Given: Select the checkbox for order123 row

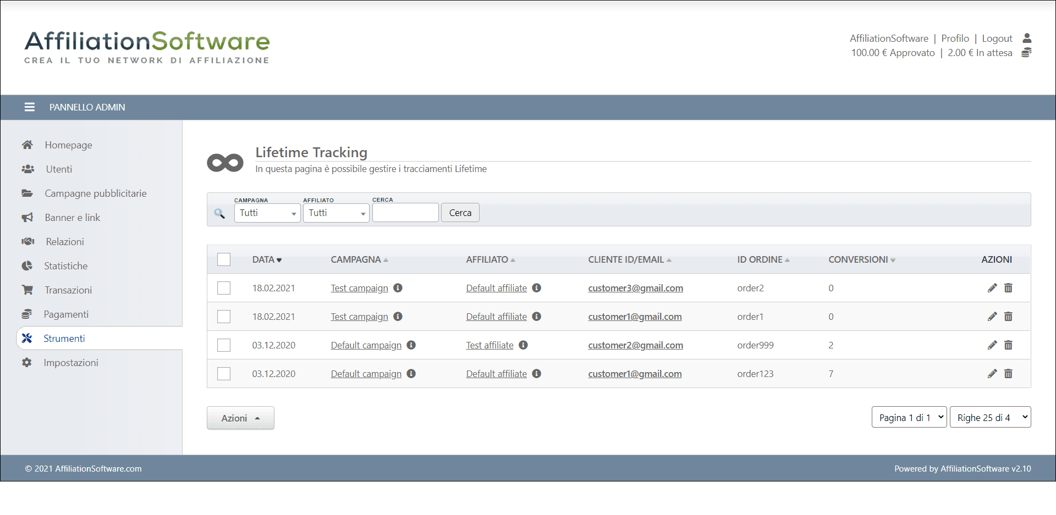Looking at the screenshot, I should coord(224,374).
